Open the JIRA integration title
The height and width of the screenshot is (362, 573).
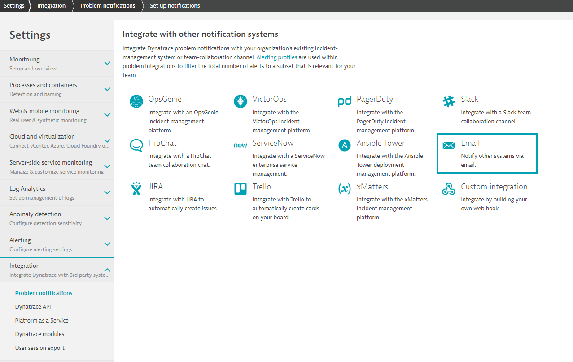click(x=156, y=187)
